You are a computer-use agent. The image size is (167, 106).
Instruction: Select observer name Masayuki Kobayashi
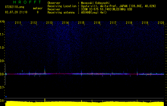[95, 3]
